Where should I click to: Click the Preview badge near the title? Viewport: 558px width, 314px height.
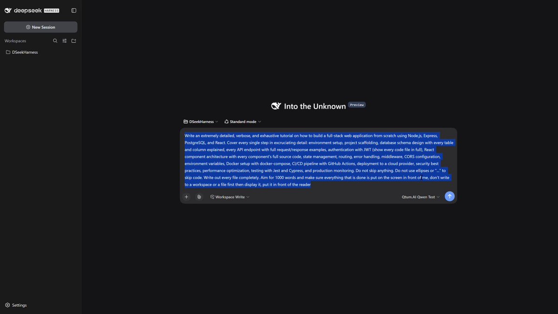pyautogui.click(x=357, y=105)
